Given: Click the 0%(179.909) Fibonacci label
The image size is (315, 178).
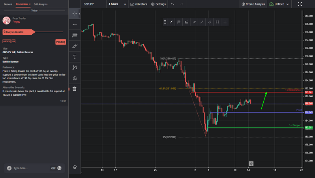Looking at the screenshot, I should click(169, 137).
